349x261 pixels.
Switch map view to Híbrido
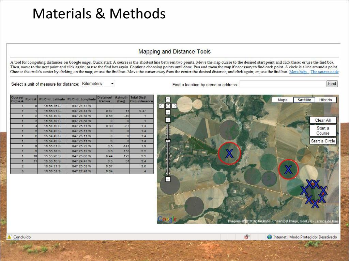[325, 100]
